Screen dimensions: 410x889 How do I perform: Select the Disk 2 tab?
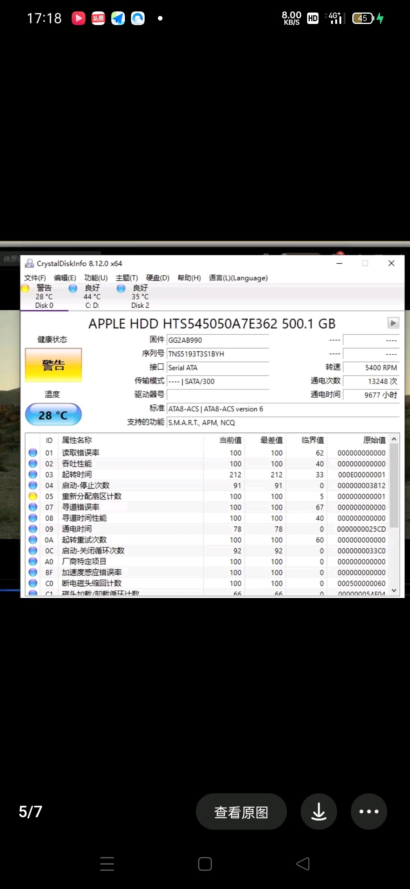pyautogui.click(x=140, y=296)
